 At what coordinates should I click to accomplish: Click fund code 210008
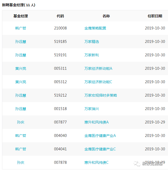tap(60, 28)
